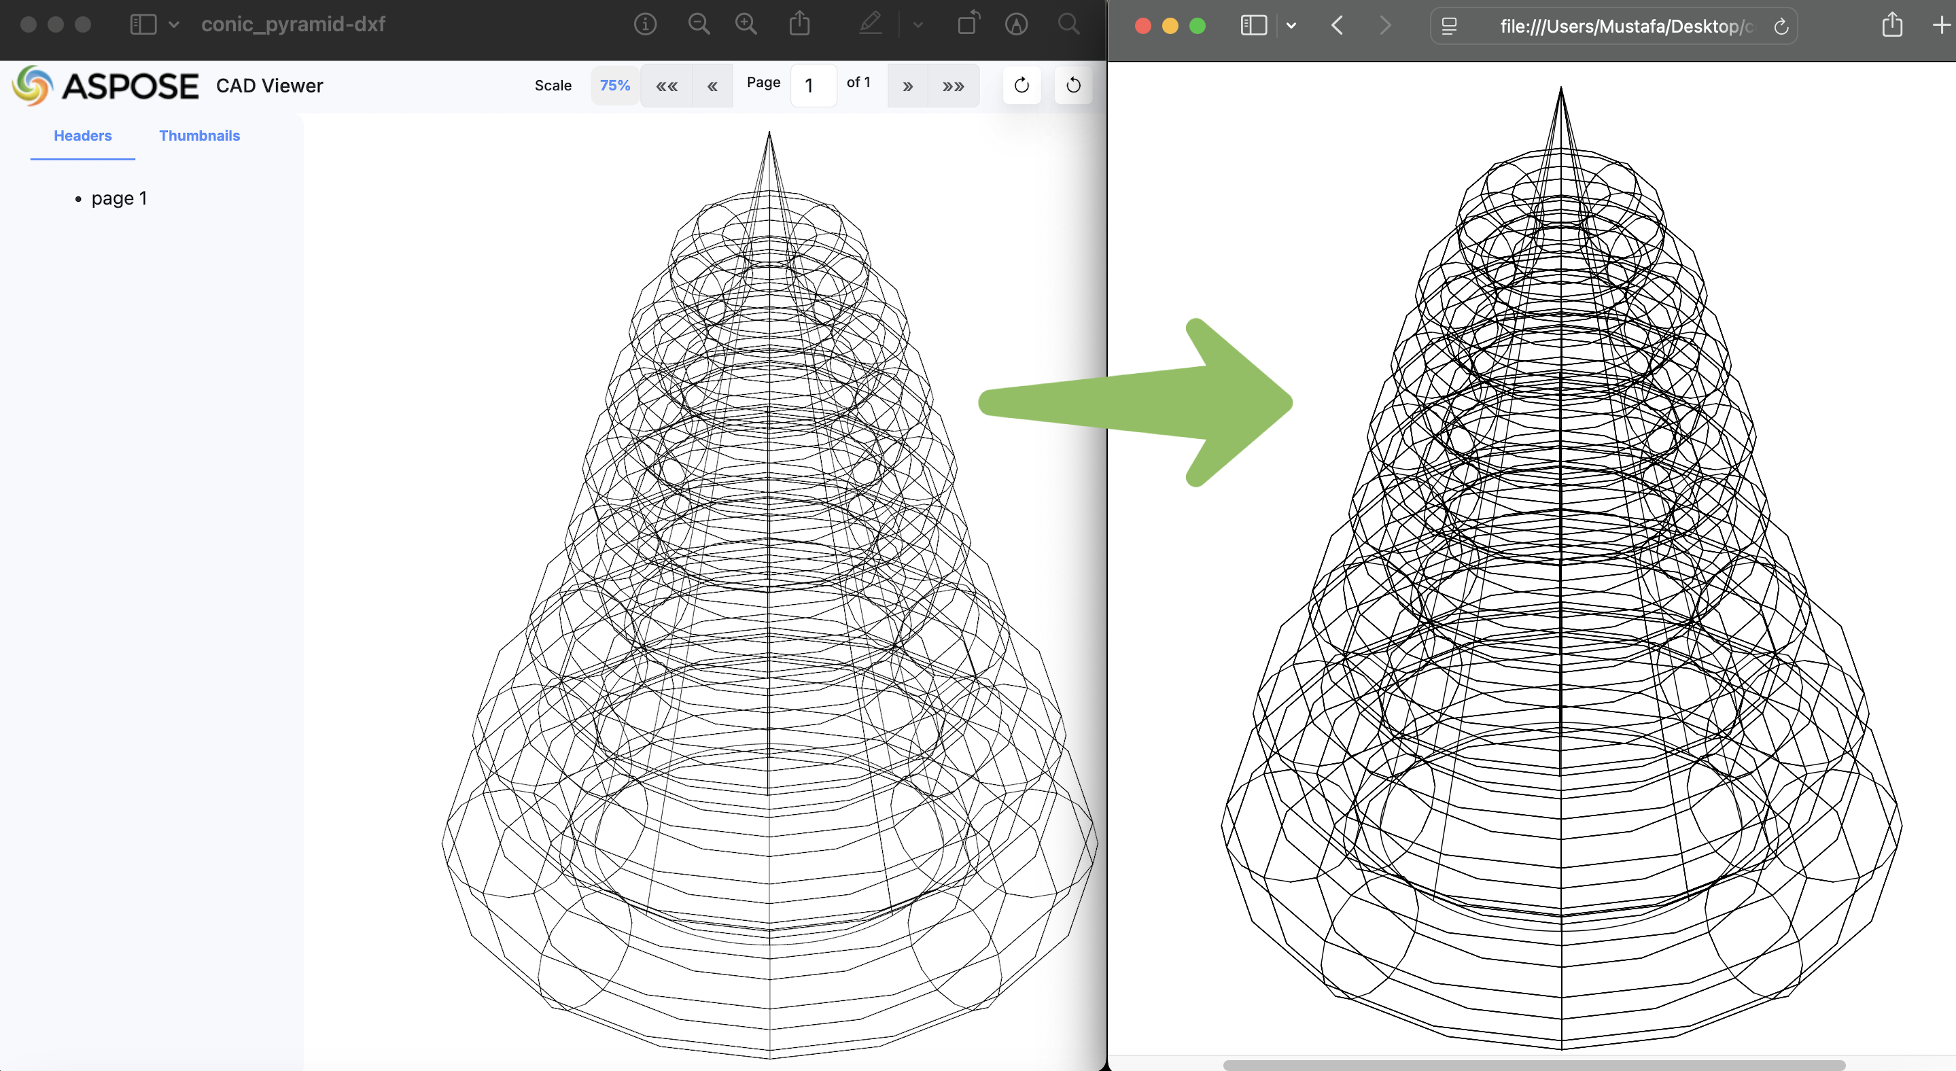This screenshot has width=1956, height=1071.
Task: Toggle the Preview sidebar view button
Action: point(143,24)
